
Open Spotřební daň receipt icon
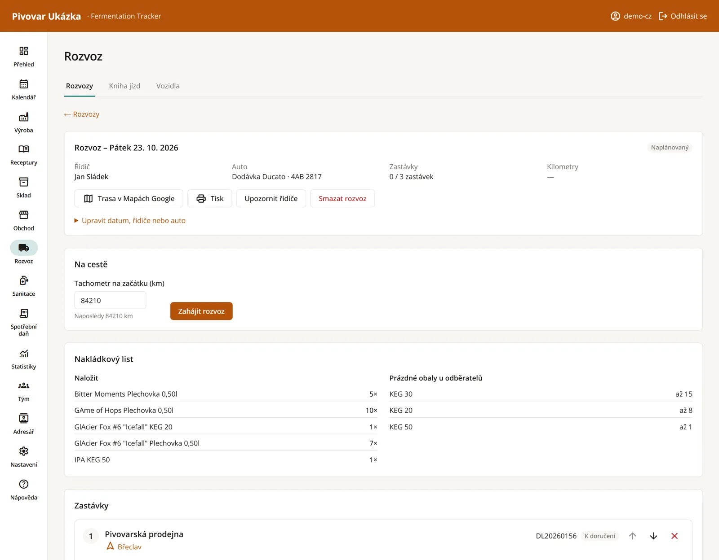click(x=24, y=313)
